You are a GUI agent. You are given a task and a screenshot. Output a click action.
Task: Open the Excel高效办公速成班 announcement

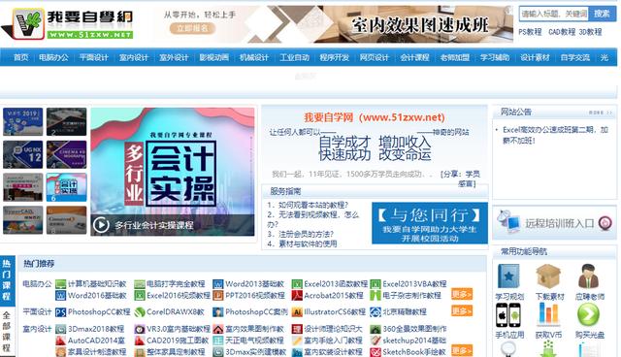tap(555, 135)
